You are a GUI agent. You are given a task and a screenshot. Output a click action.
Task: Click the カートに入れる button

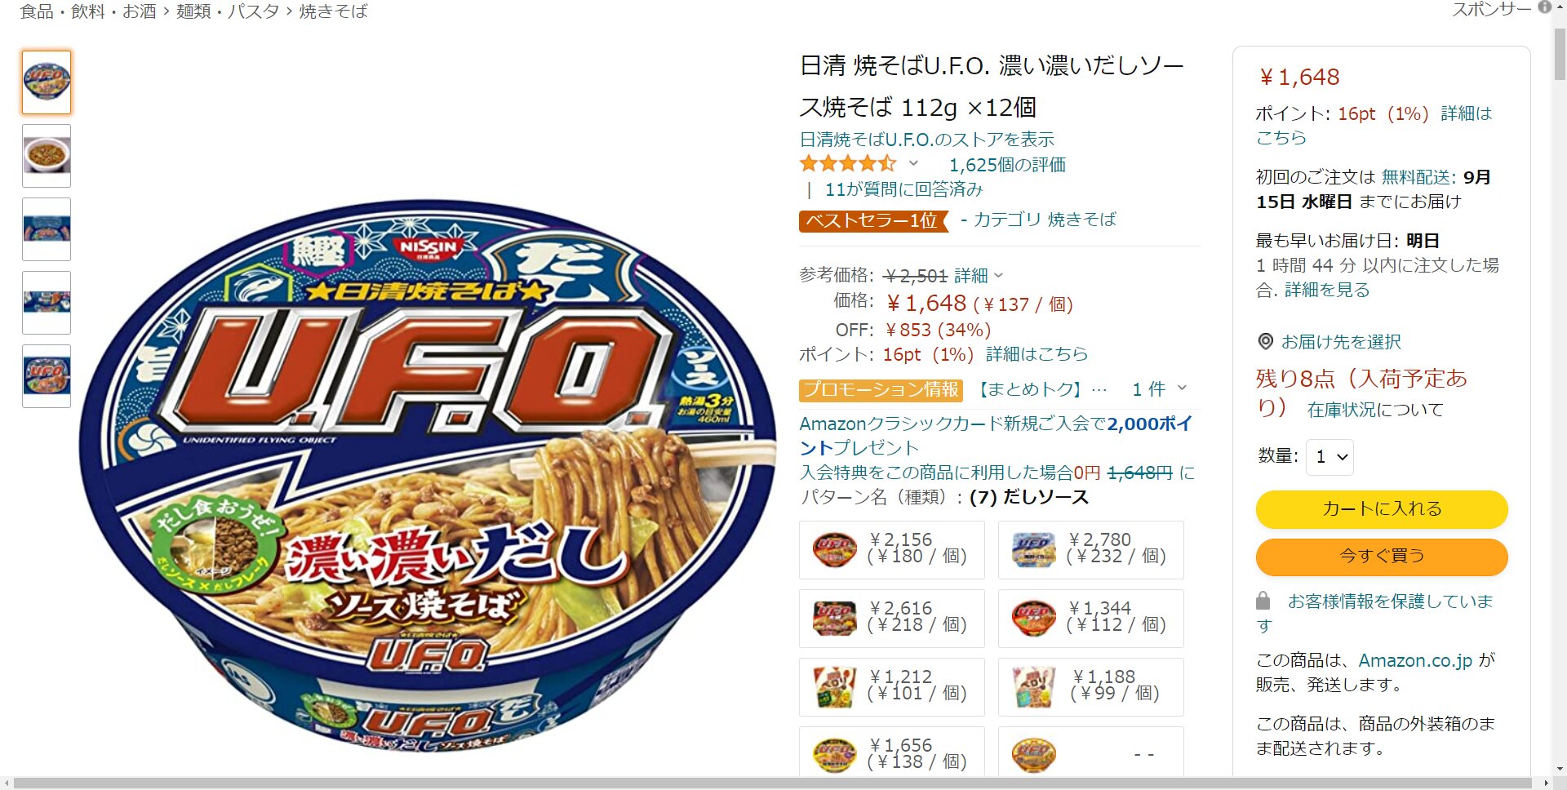click(x=1382, y=509)
